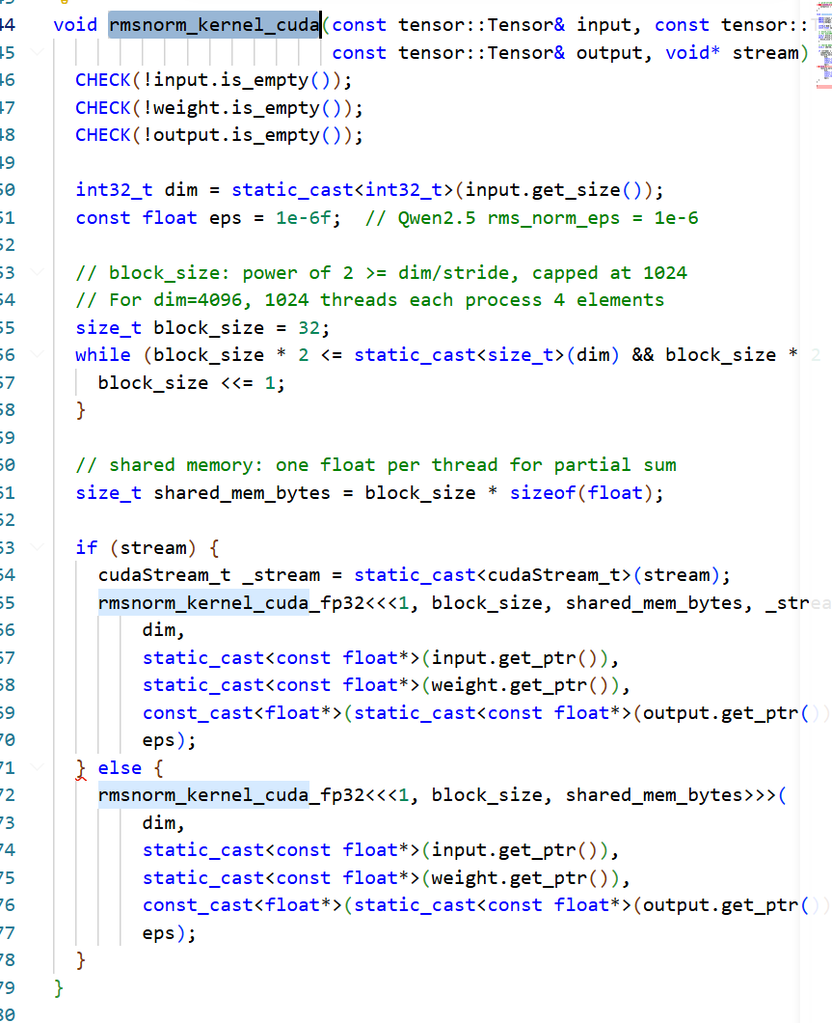The height and width of the screenshot is (1023, 832).
Task: Click the block_size <<= 1 statement
Action: (192, 383)
